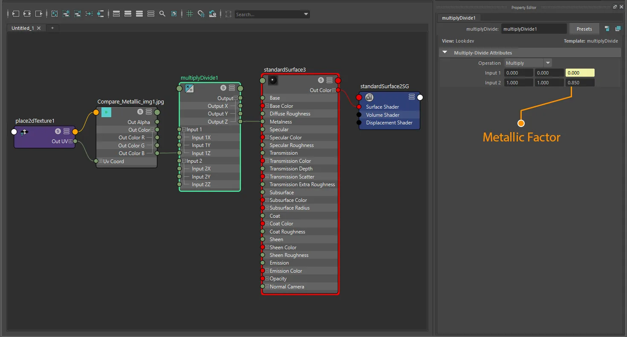Open the node search field dropdown arrow
The width and height of the screenshot is (627, 337).
pos(306,14)
